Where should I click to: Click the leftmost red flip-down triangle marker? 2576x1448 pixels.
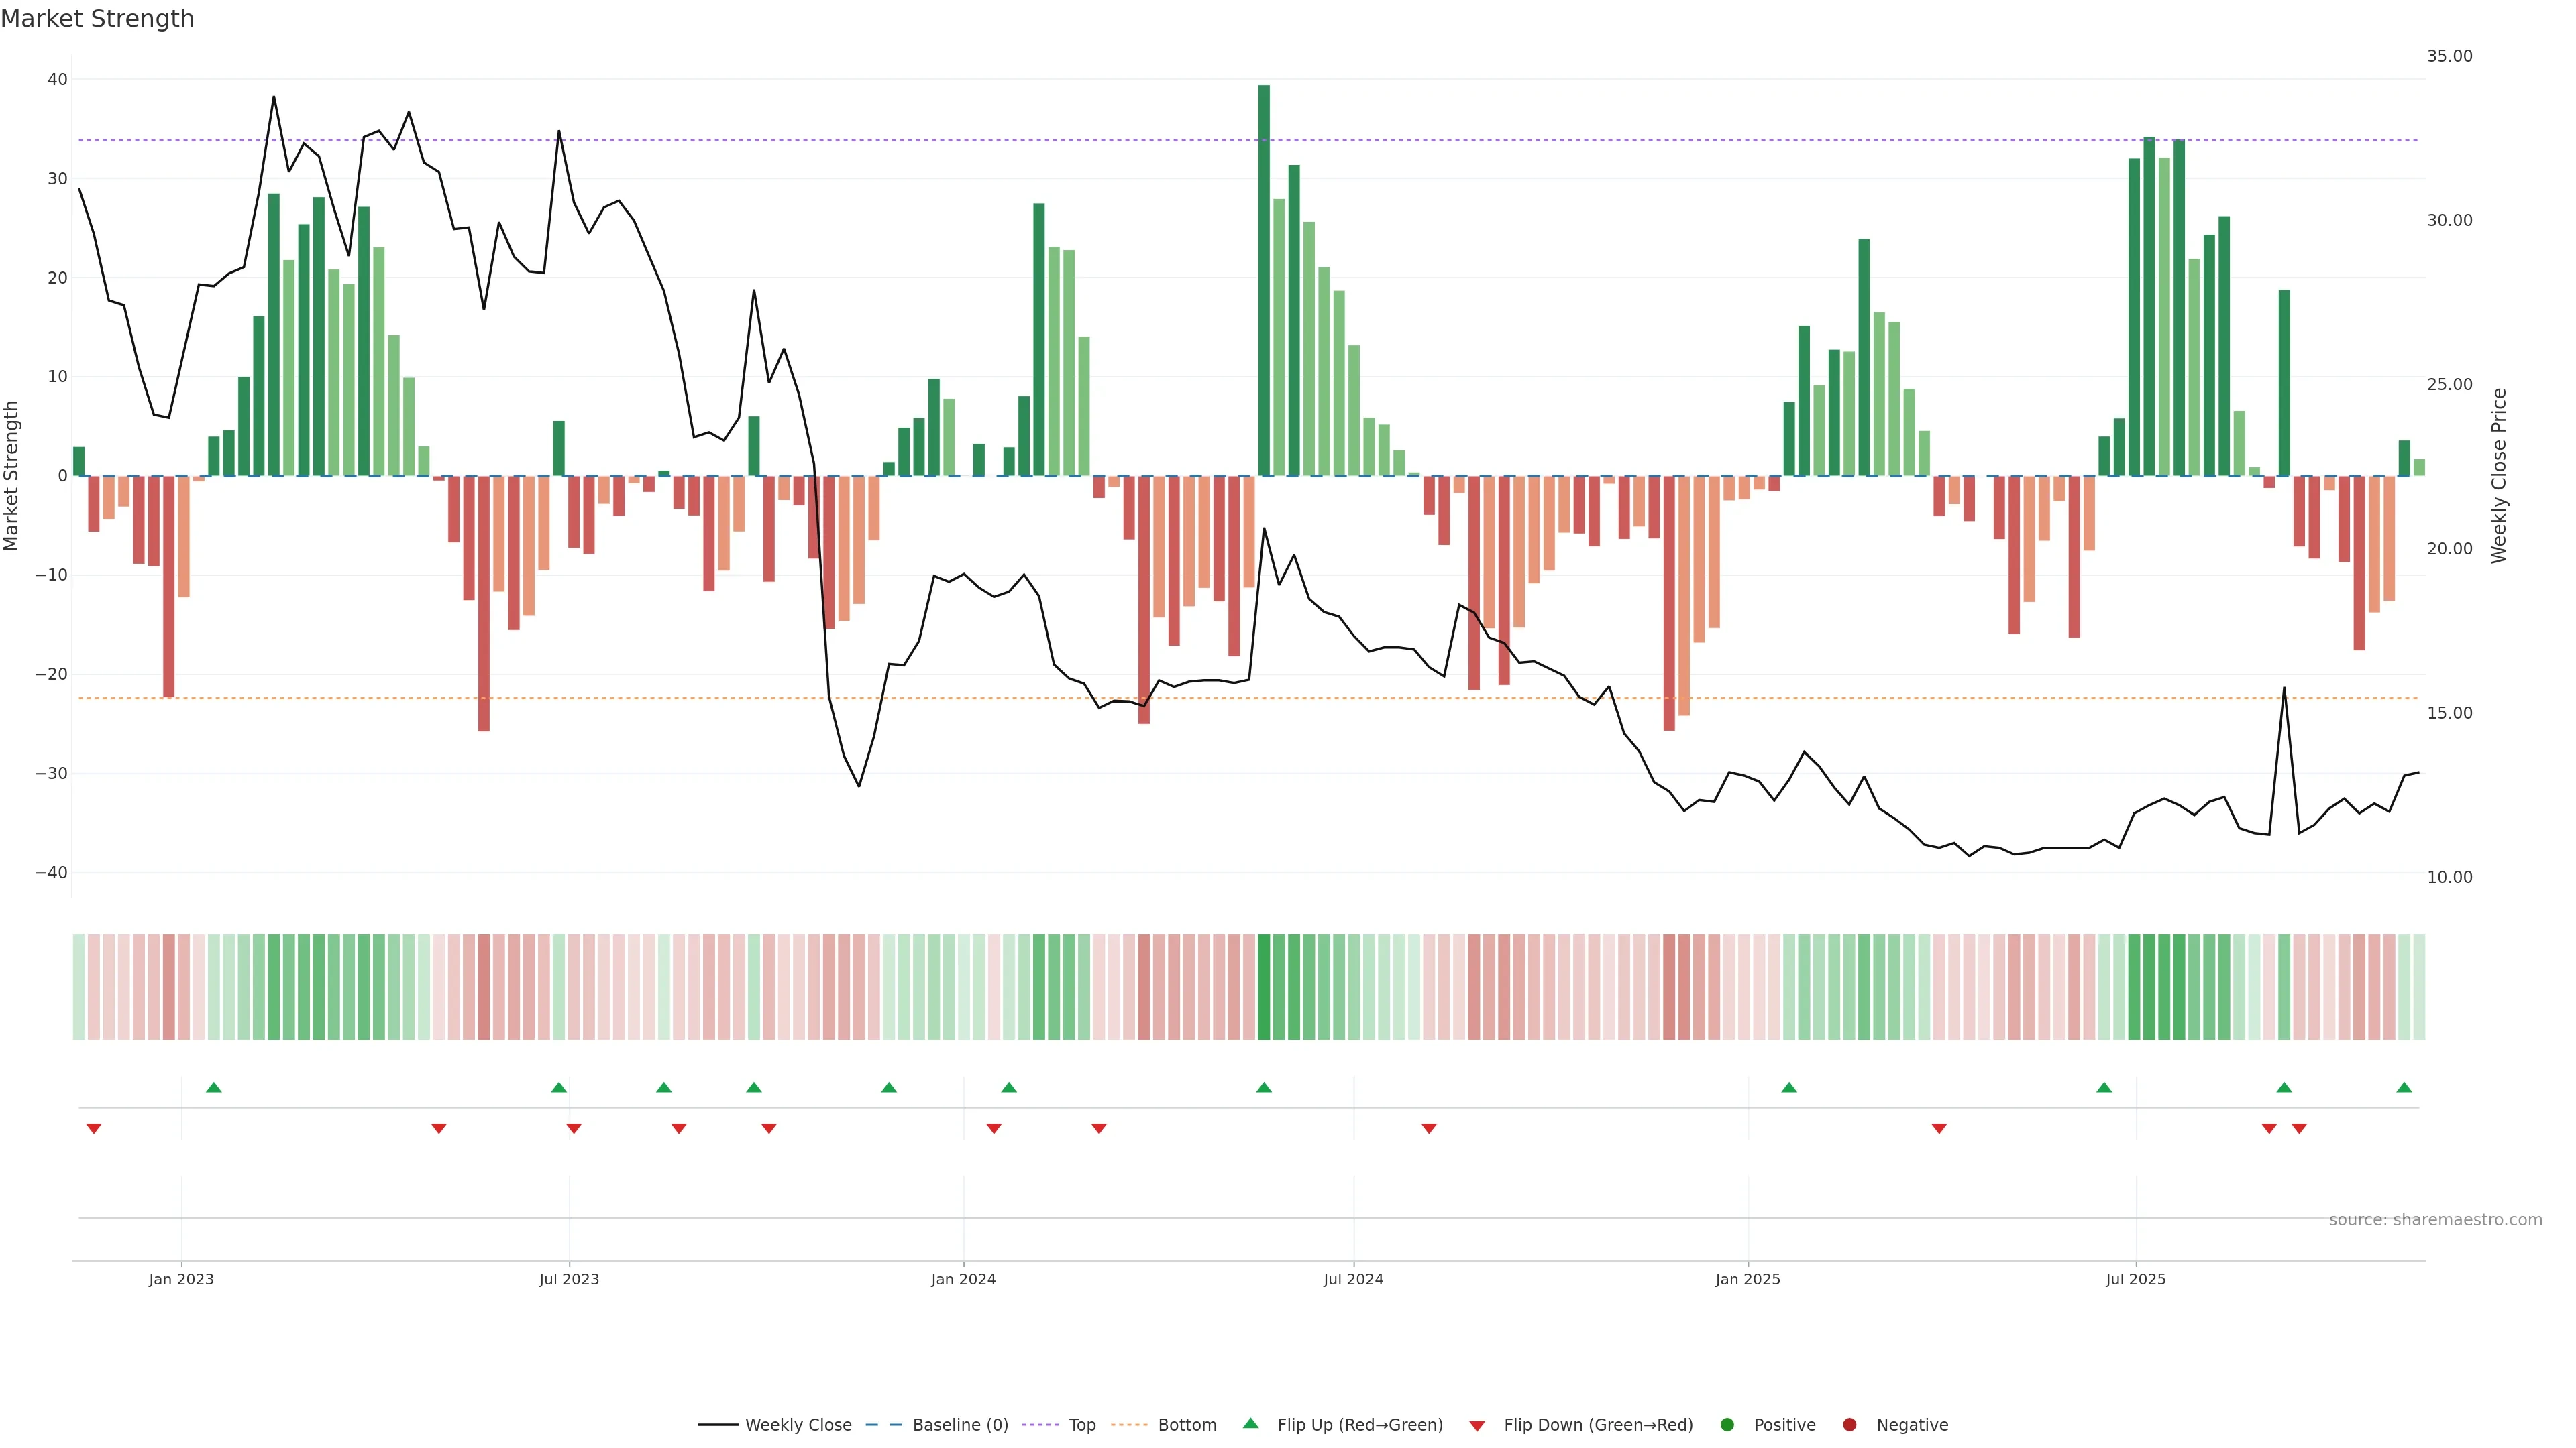coord(94,1128)
